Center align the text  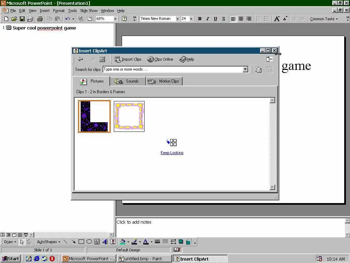click(x=241, y=19)
